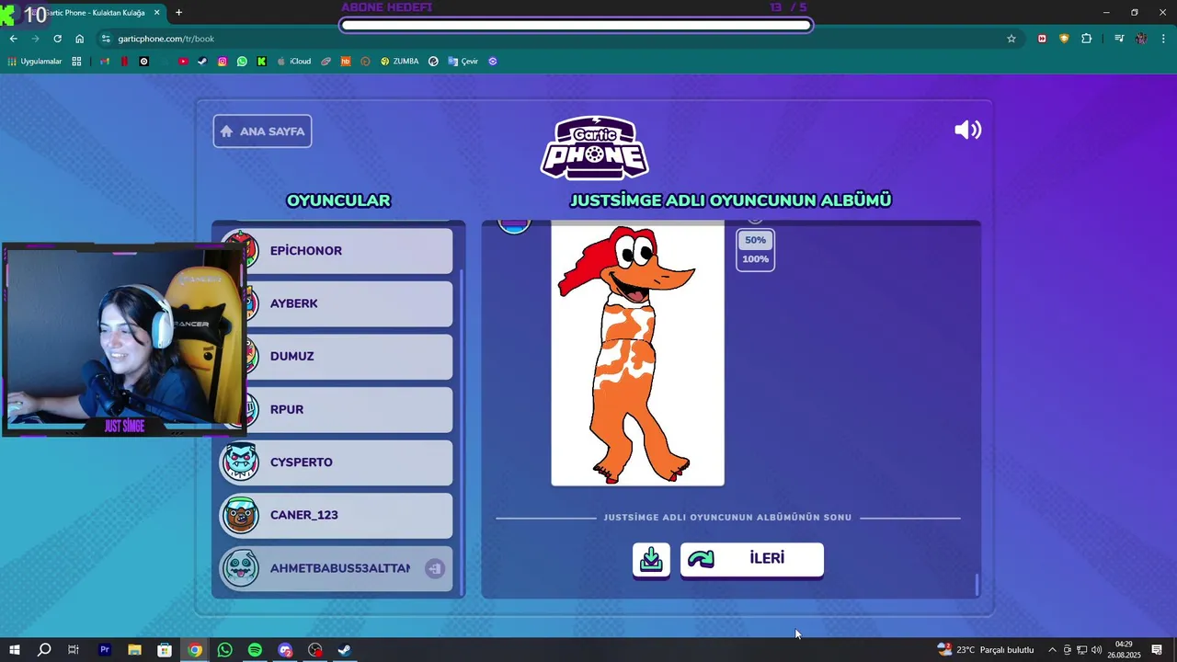Viewport: 1177px width, 662px height.
Task: Open Discord from the taskbar
Action: pos(285,650)
